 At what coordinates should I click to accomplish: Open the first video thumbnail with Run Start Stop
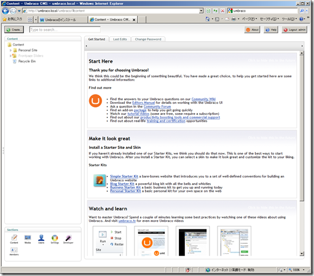109,241
